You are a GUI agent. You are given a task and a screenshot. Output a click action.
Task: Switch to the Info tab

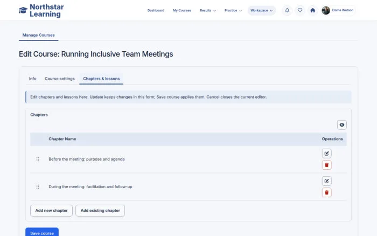32,79
